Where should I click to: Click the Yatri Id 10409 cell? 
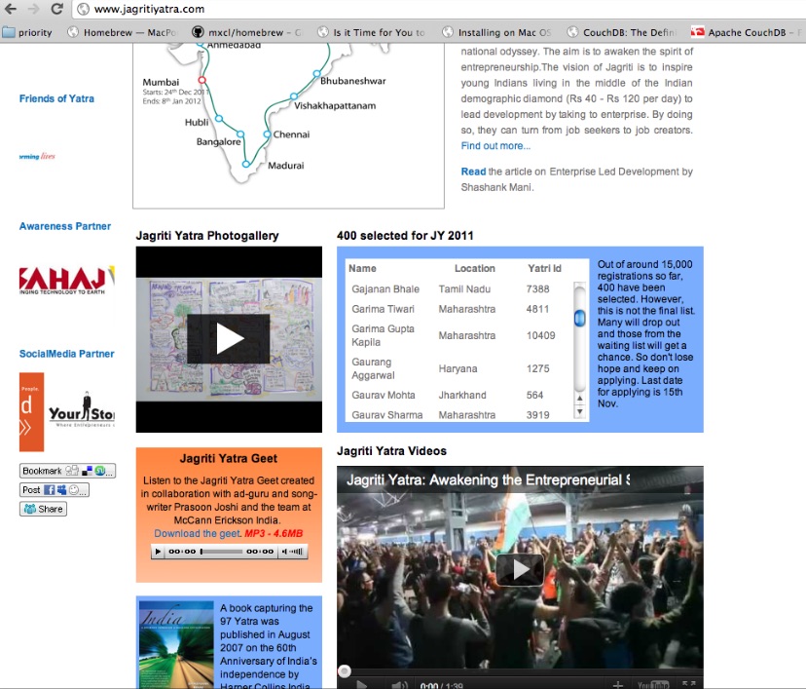[541, 335]
